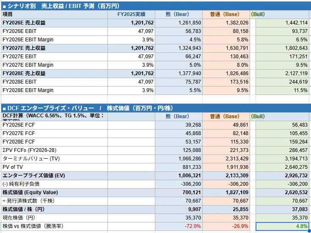Viewport: 311px width, 233px height.
Task: Click Base FY2027E FCF value 82,148
Action: (x=241, y=133)
